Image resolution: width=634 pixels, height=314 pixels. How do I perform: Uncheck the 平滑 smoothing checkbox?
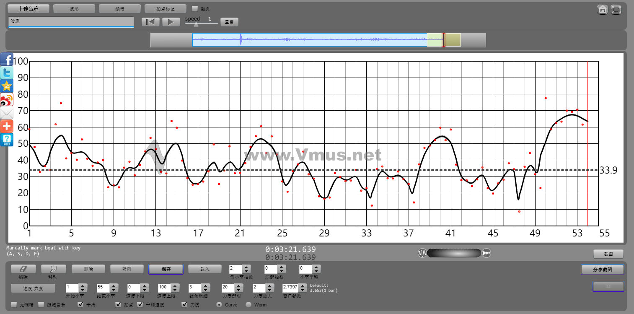click(81, 304)
